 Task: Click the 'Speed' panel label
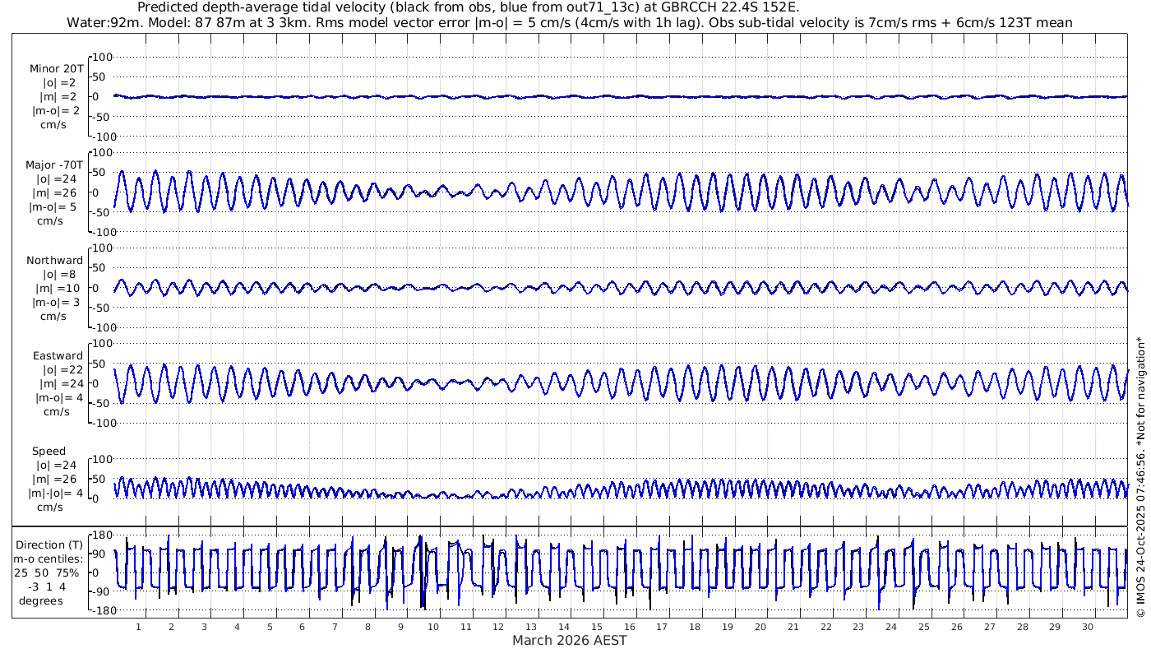pyautogui.click(x=49, y=452)
